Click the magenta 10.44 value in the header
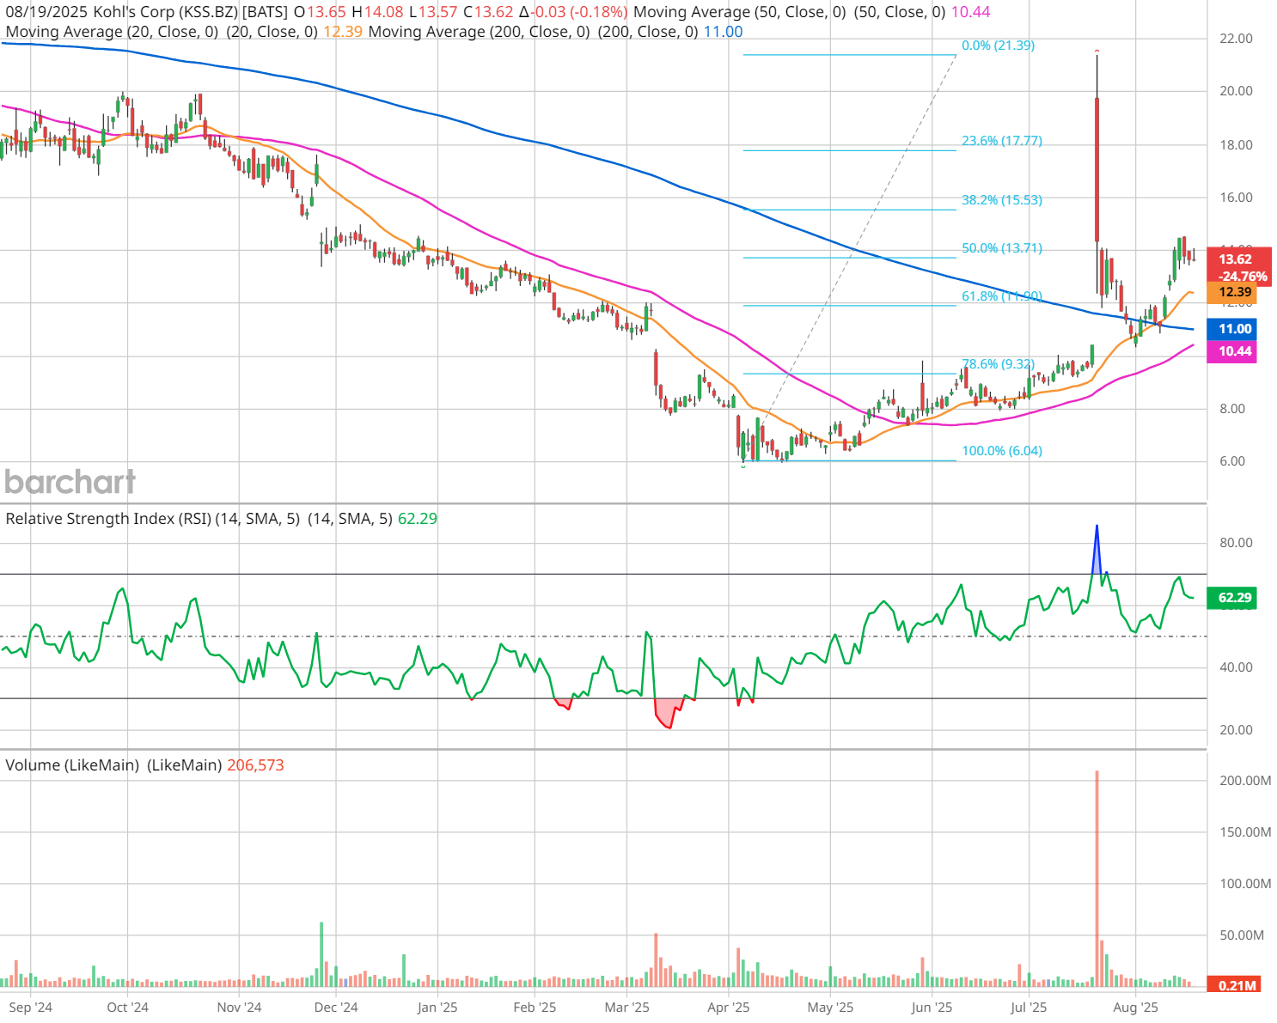The width and height of the screenshot is (1277, 1023). [970, 12]
